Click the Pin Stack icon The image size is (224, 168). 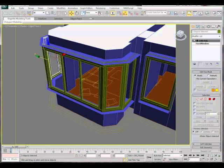pos(194,64)
